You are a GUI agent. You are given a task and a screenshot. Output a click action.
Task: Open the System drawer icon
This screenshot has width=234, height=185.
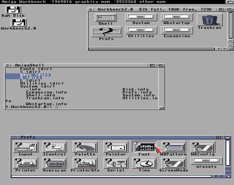[x=141, y=17]
